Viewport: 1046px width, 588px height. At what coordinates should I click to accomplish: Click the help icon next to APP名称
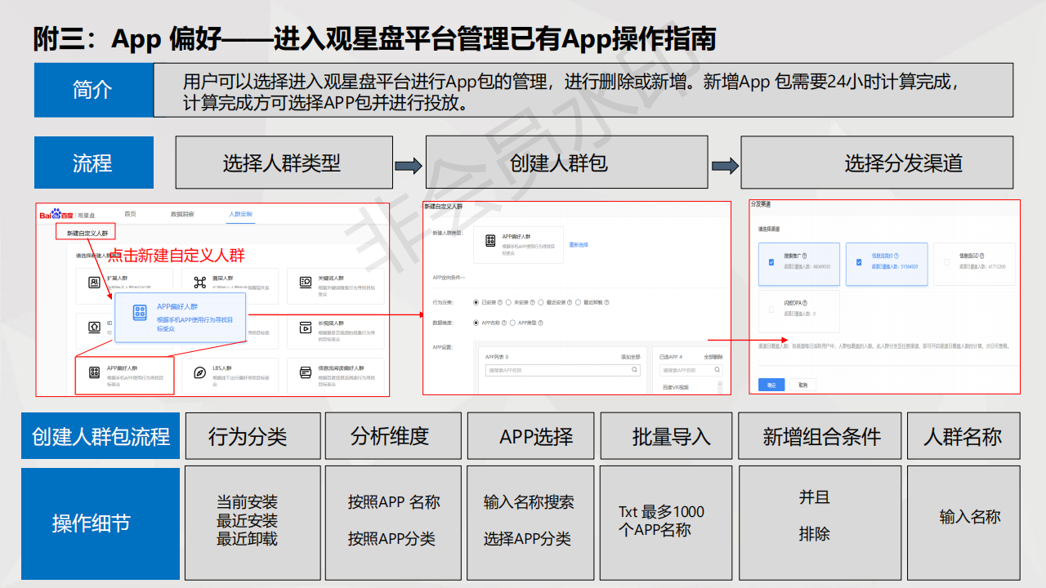[x=504, y=323]
